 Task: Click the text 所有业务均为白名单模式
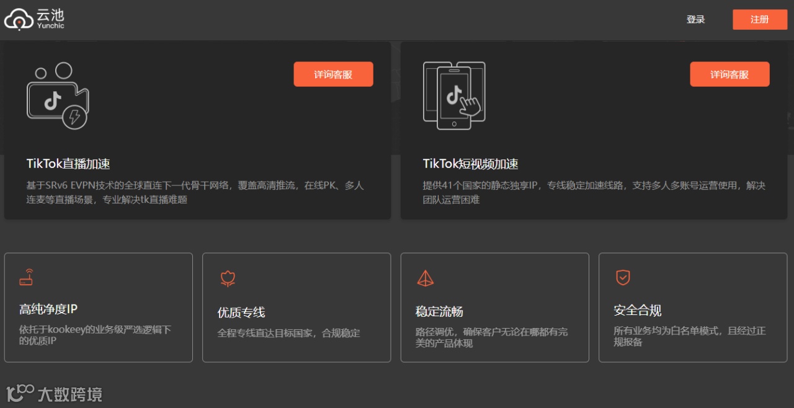click(x=690, y=336)
